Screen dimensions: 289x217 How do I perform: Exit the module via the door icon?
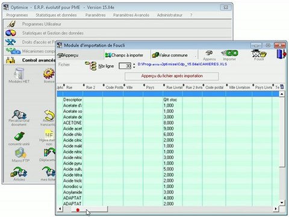[x=281, y=54]
